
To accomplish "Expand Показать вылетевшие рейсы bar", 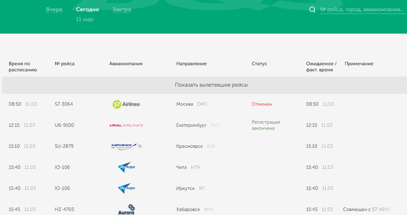I will pyautogui.click(x=211, y=85).
